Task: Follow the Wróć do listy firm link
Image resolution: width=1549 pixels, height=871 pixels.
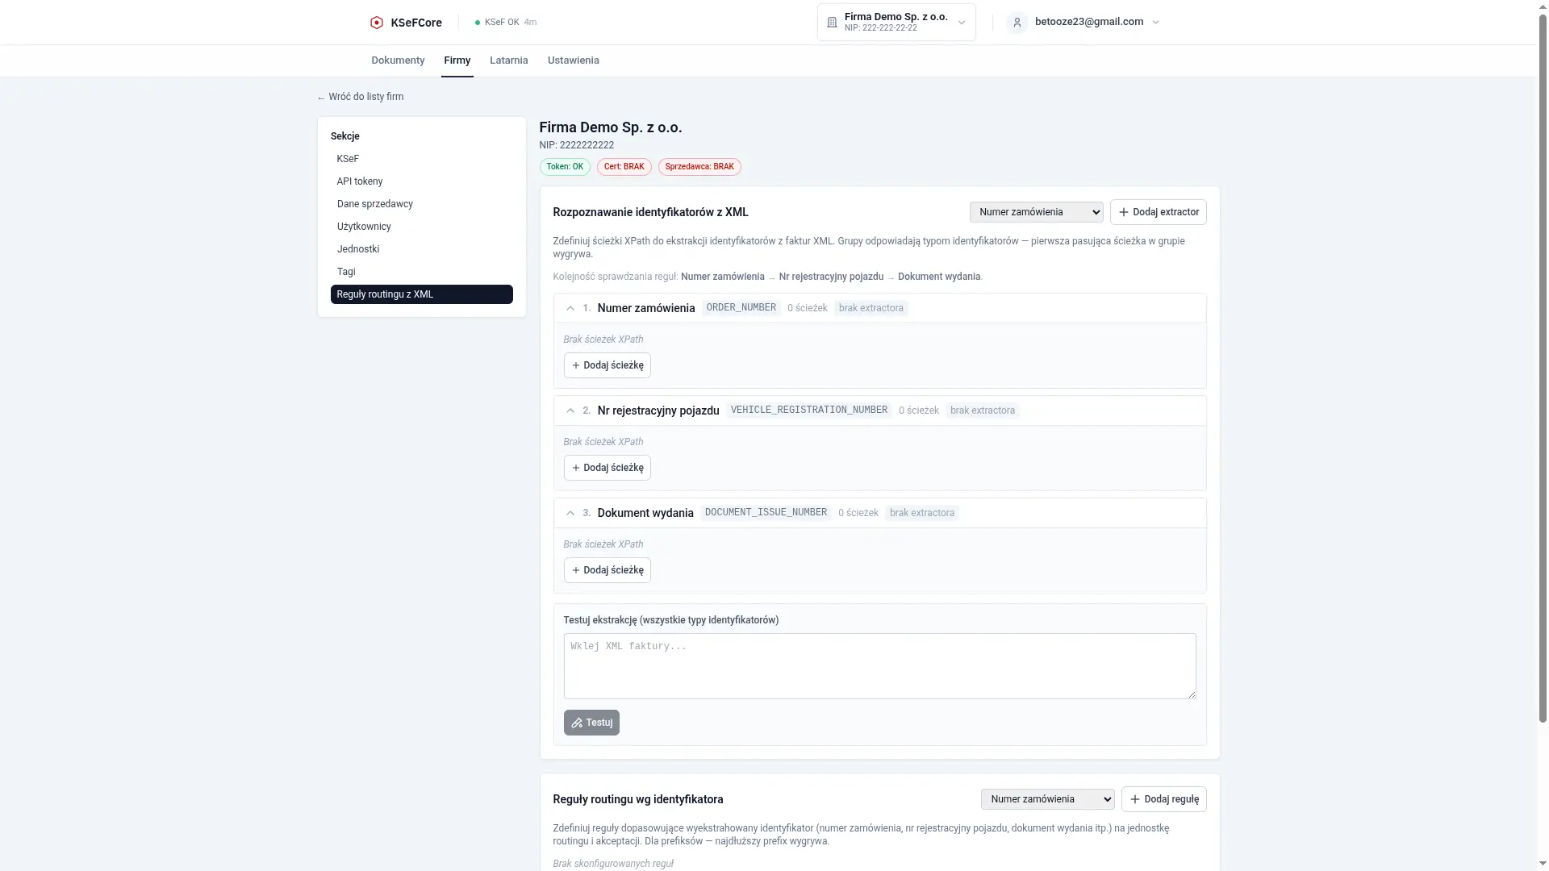Action: click(x=360, y=97)
